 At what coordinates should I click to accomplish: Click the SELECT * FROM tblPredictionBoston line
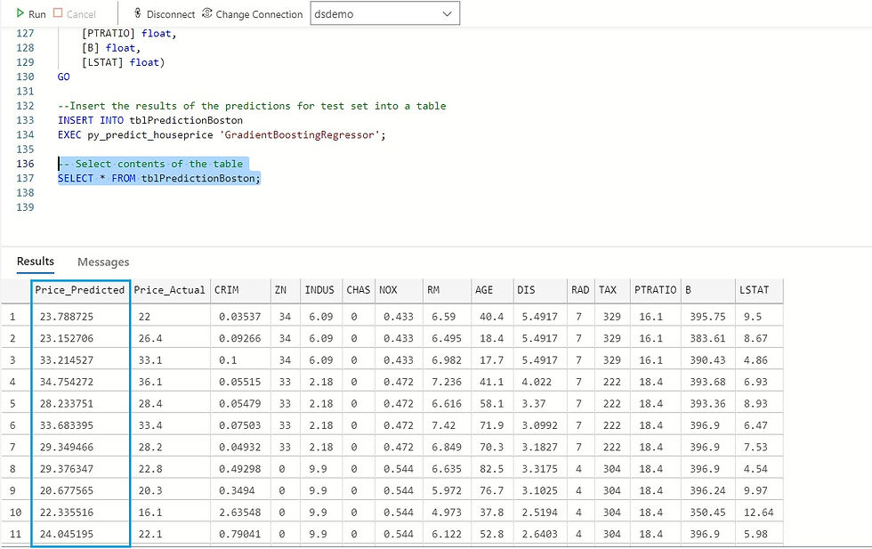(x=159, y=178)
